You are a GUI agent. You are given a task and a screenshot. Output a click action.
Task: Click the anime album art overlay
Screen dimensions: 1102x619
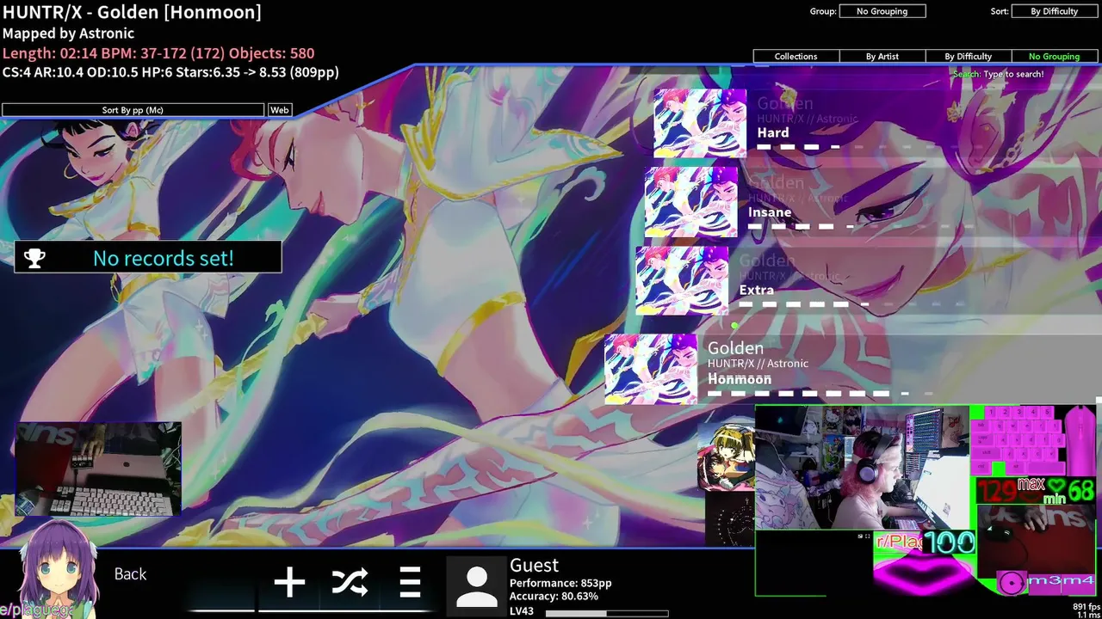pyautogui.click(x=727, y=457)
